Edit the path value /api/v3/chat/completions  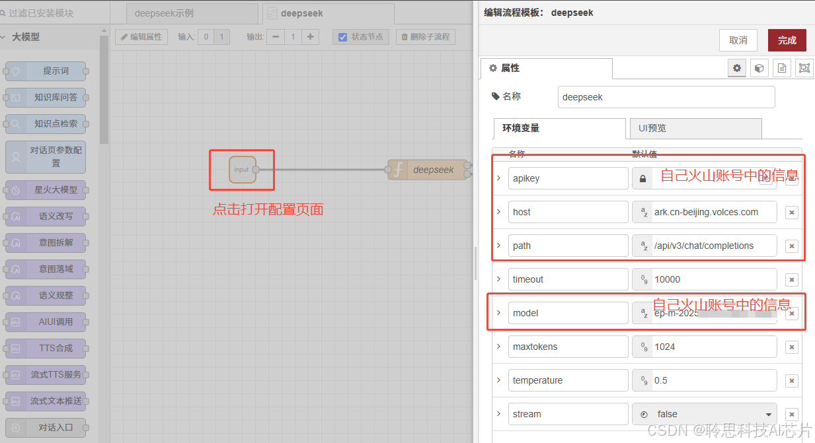714,246
